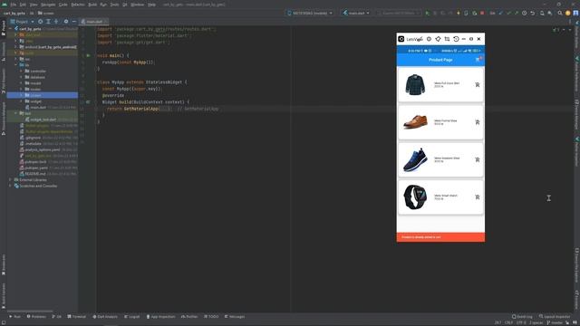Select the controller folder in project tree

click(38, 71)
